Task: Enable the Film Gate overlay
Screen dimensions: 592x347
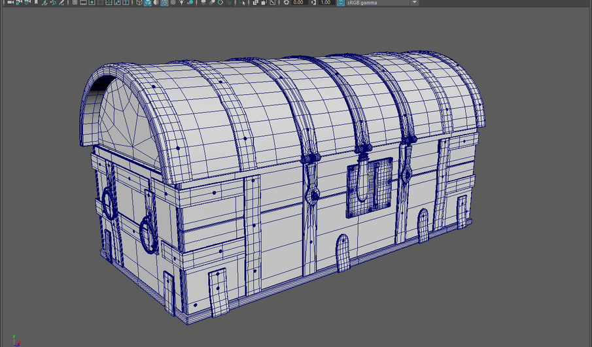Action: (x=84, y=3)
